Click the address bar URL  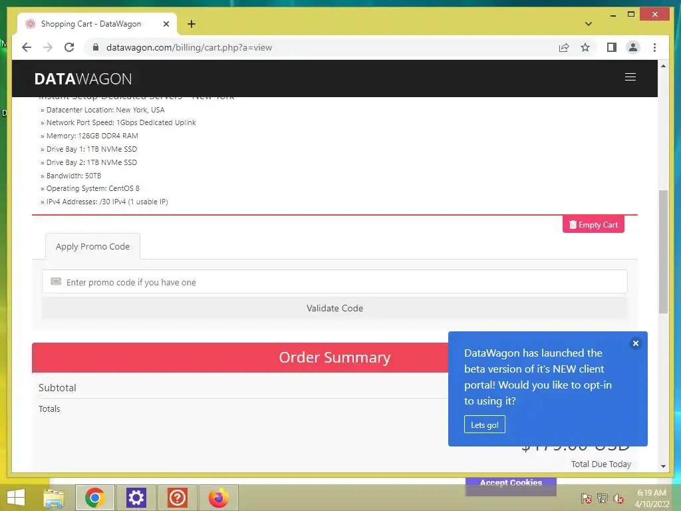(x=189, y=47)
